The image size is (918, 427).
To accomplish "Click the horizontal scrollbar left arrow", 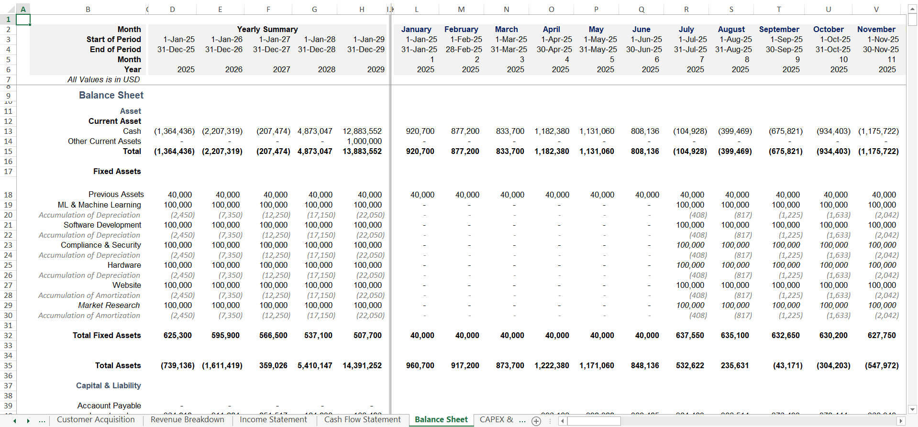I will 563,421.
